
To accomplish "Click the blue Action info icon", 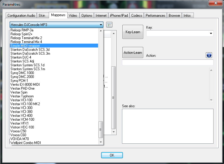I will [209, 55].
